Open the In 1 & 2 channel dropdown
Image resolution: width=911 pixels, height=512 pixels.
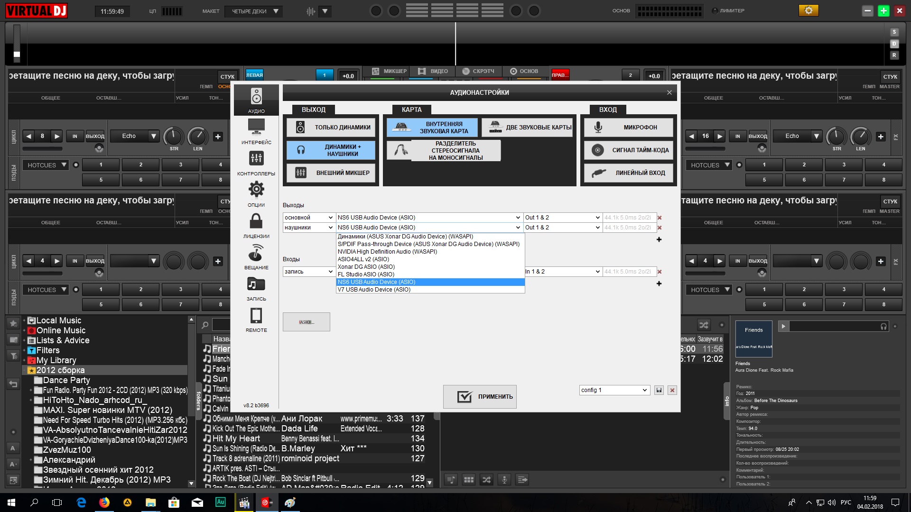[x=563, y=272]
